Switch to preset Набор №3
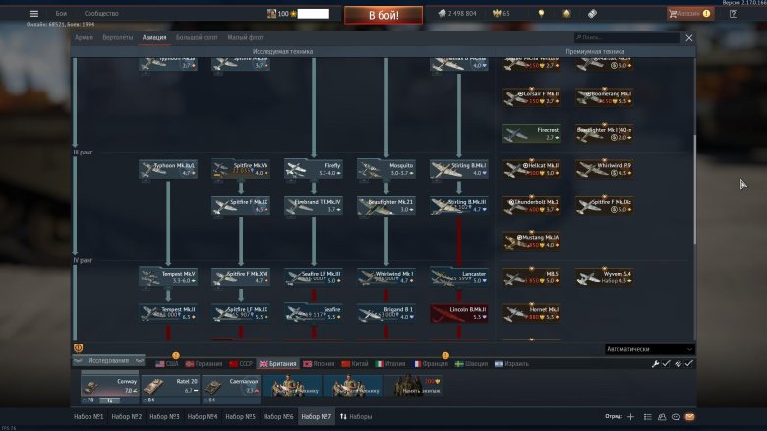The height and width of the screenshot is (431, 767). coord(163,417)
